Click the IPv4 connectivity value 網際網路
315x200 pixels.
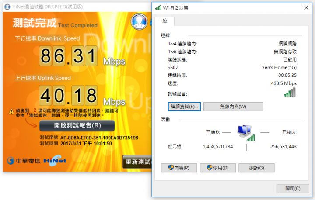pos(287,44)
